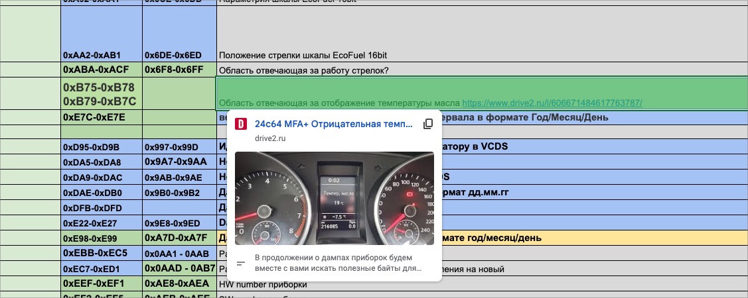This screenshot has width=748, height=298.
Task: Open the drive2.ru hyperlink in green cell
Action: click(x=552, y=103)
